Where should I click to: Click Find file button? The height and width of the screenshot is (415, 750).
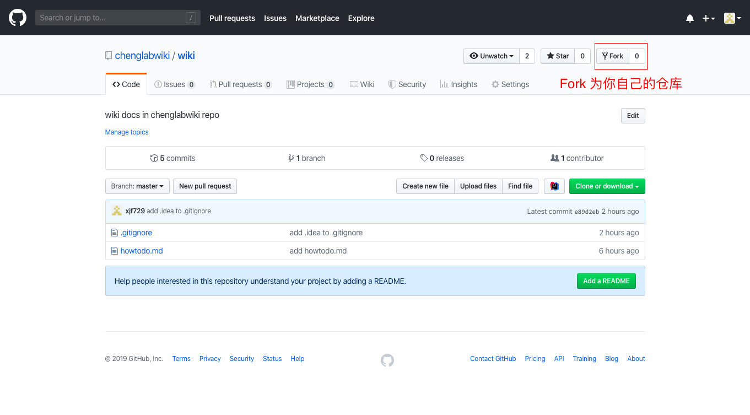pos(520,186)
